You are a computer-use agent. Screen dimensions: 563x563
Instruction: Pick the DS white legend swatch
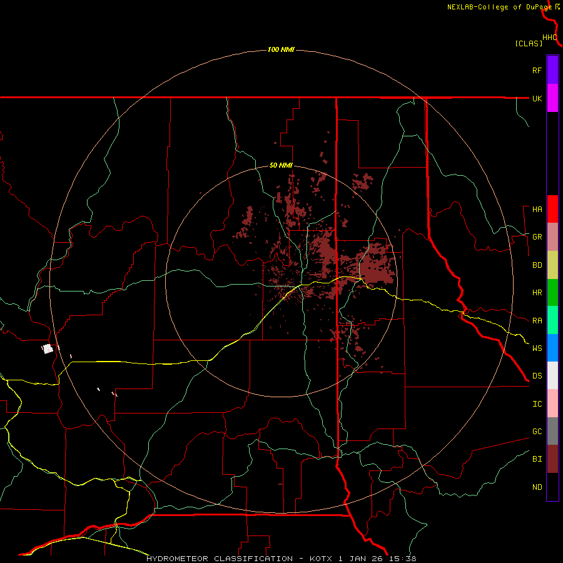[552, 375]
